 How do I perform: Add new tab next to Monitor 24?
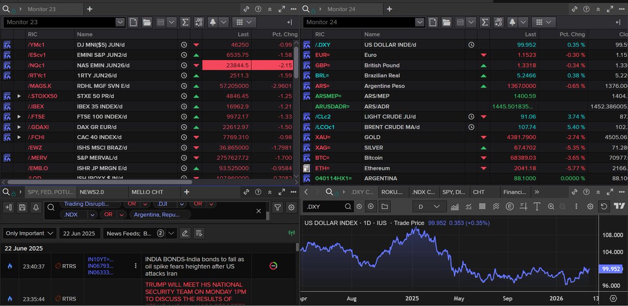click(x=389, y=9)
